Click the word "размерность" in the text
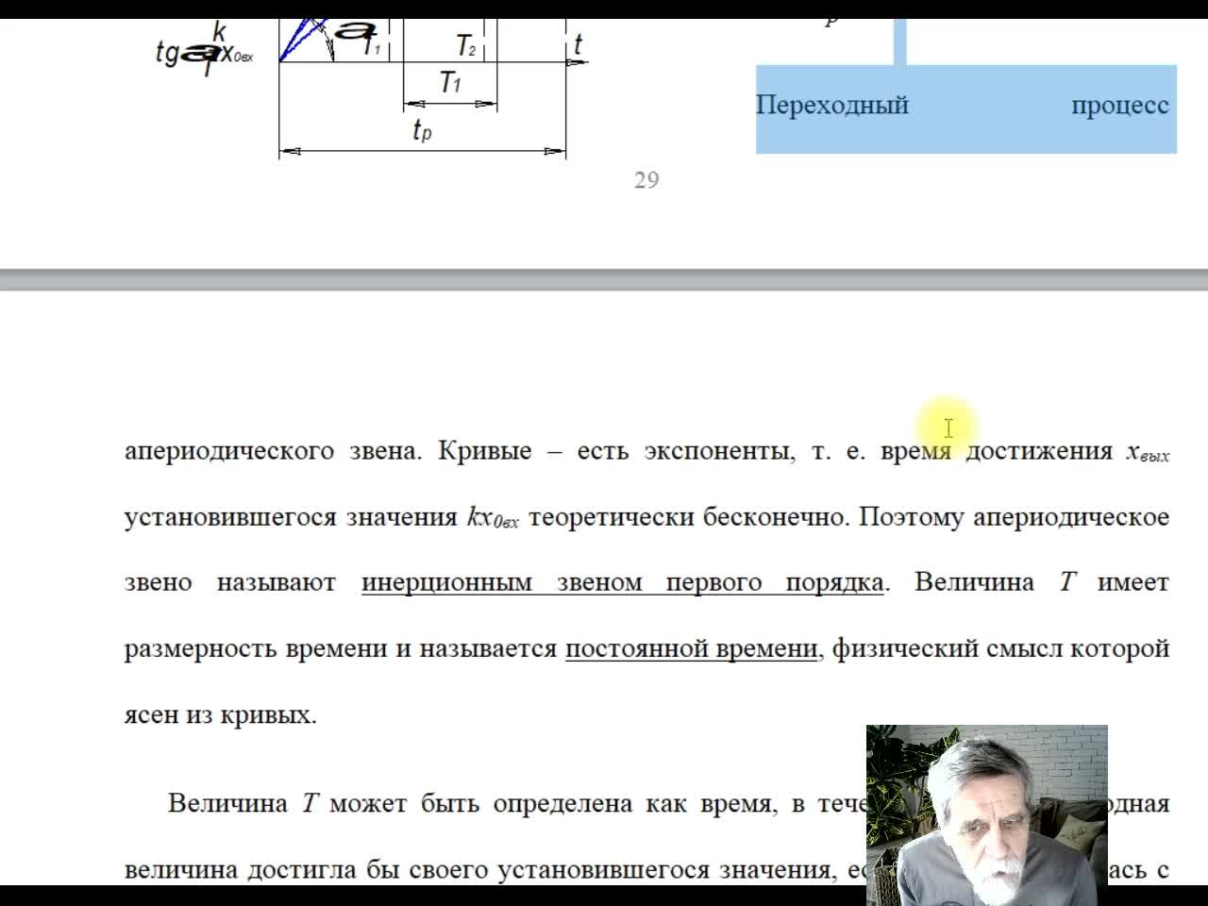The height and width of the screenshot is (906, 1208). [x=201, y=649]
